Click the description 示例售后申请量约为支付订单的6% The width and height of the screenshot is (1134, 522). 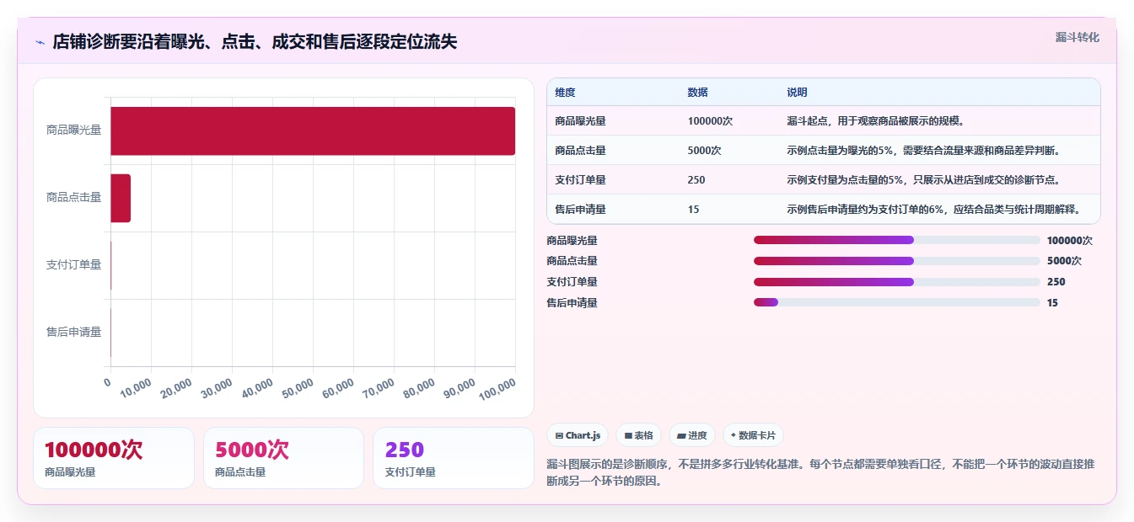933,210
